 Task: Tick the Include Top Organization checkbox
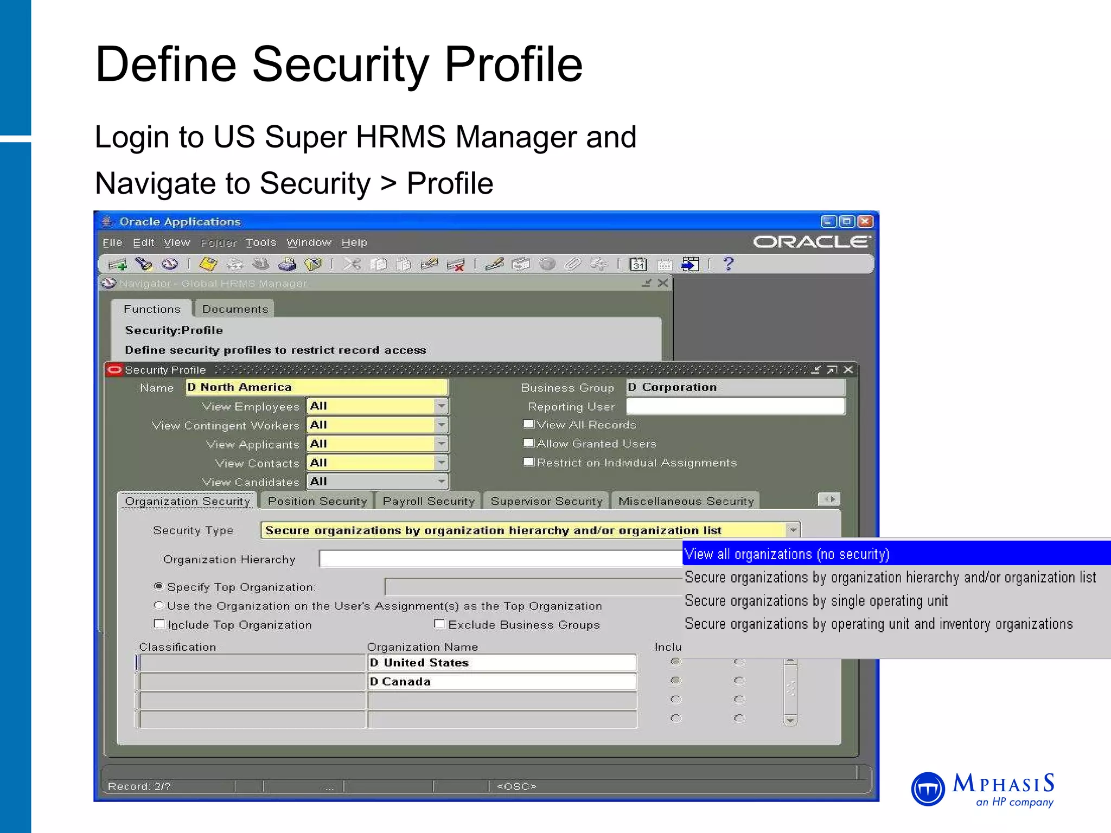(x=159, y=624)
